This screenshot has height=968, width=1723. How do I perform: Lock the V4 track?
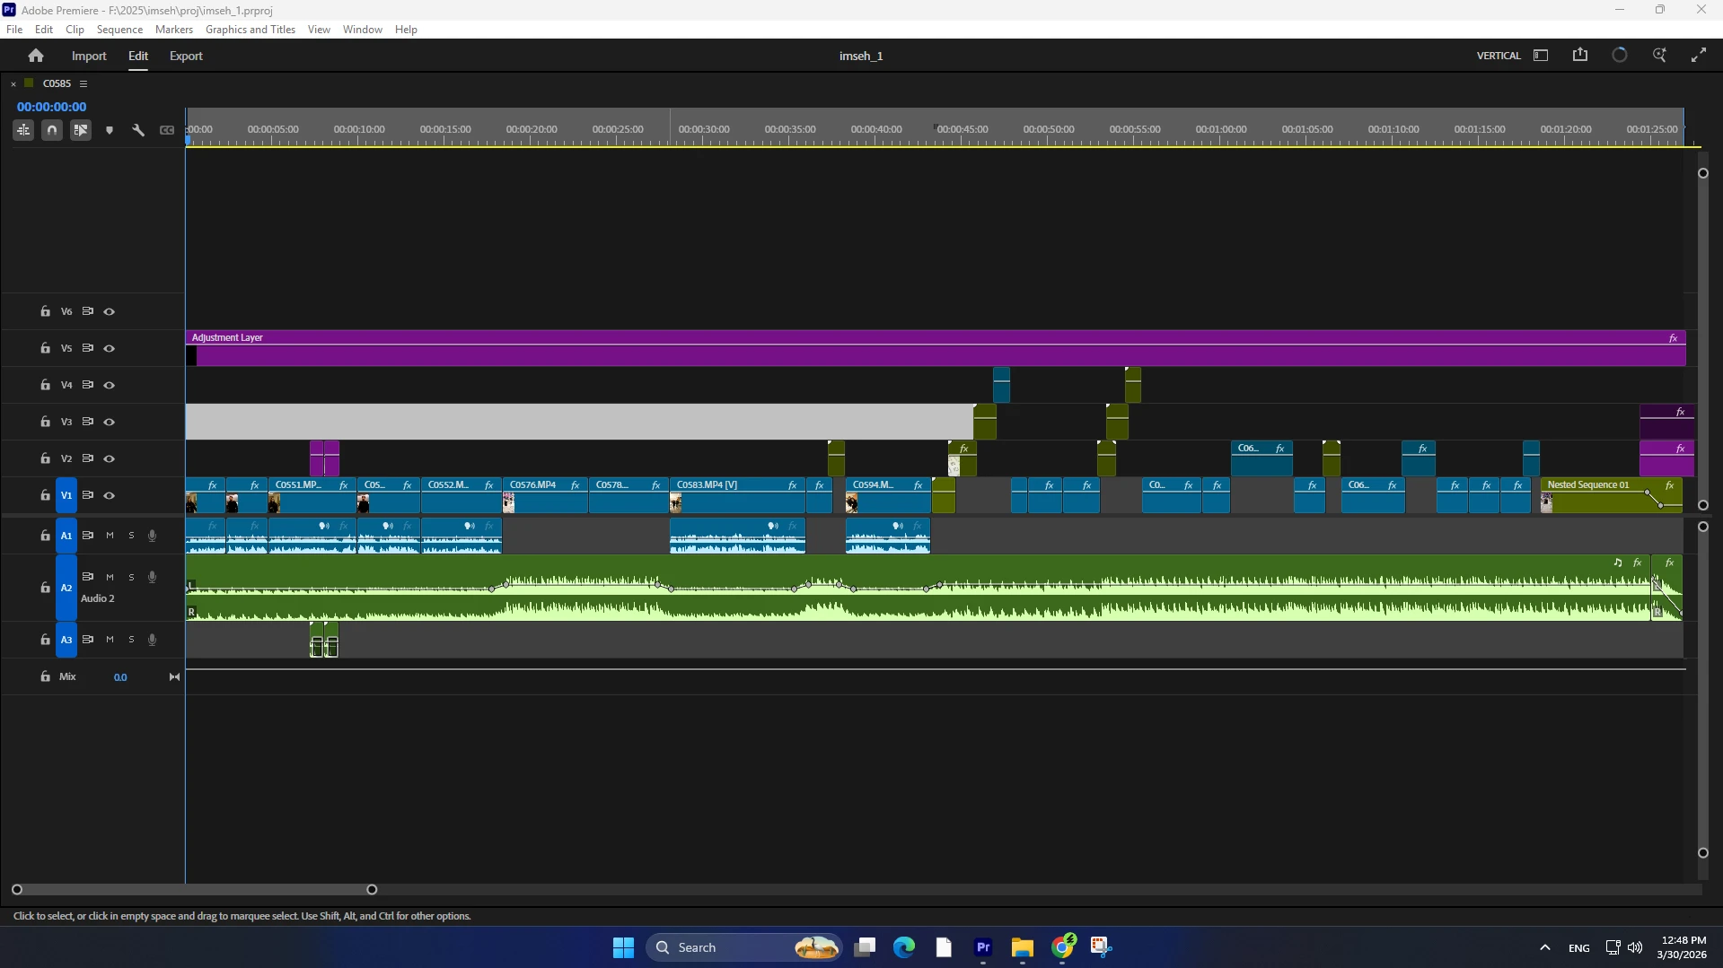(x=45, y=385)
